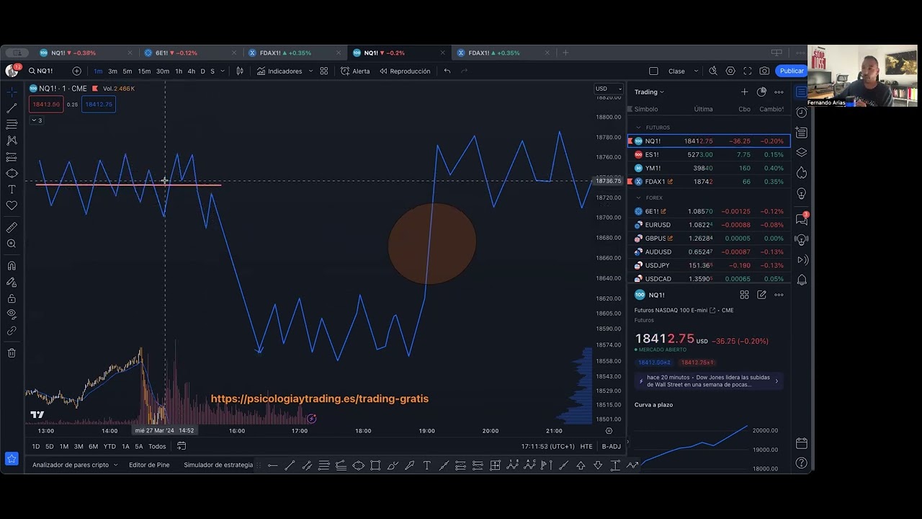Enter fullscreen mode
Screen dimensions: 922x519
click(748, 71)
